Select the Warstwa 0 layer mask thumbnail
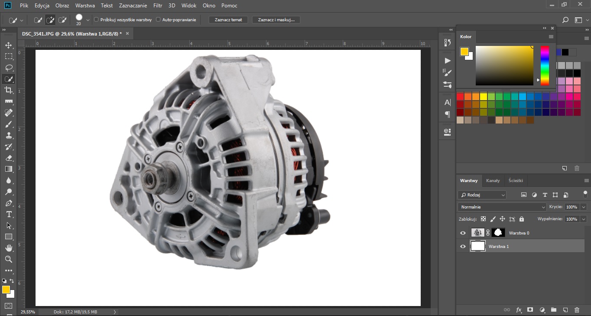 point(498,233)
